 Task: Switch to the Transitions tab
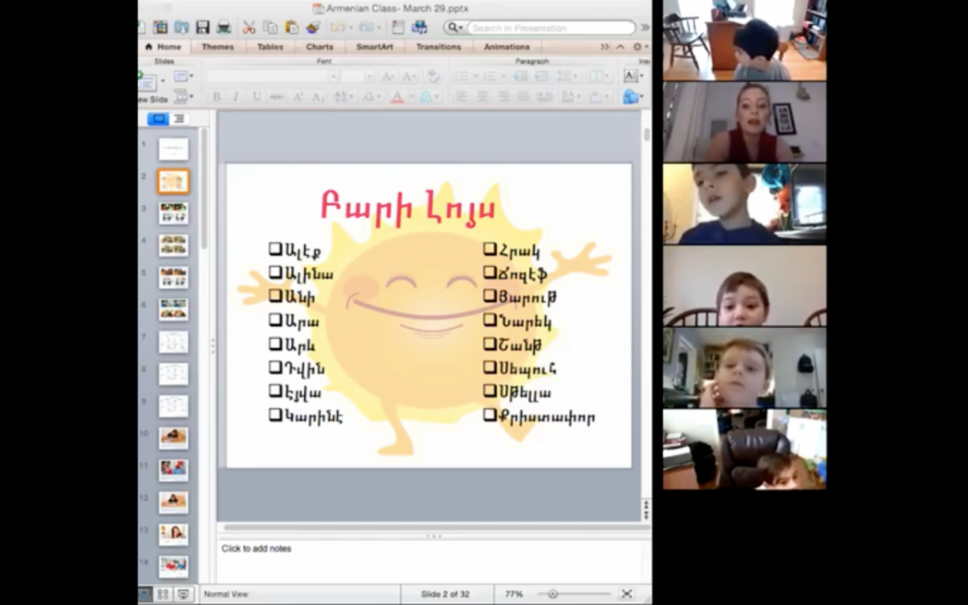tap(438, 47)
